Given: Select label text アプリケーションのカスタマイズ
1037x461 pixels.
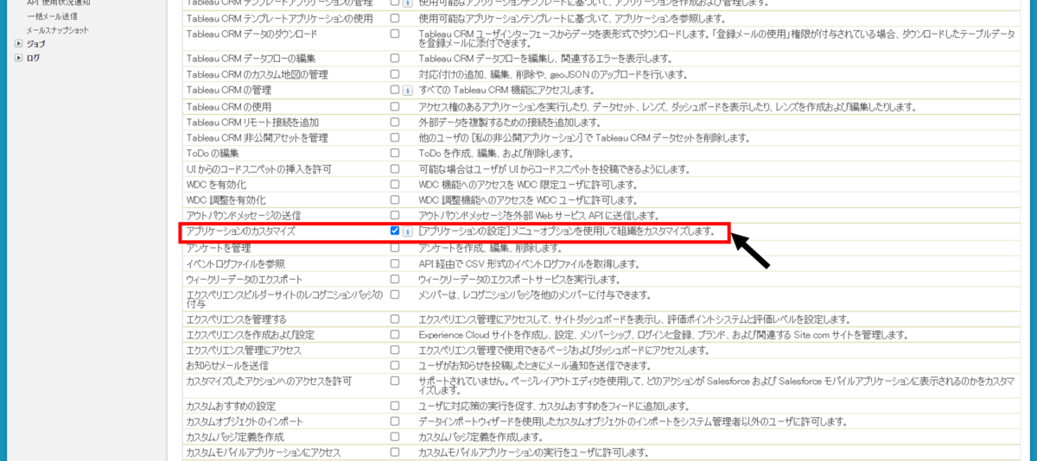Looking at the screenshot, I should coord(241,232).
